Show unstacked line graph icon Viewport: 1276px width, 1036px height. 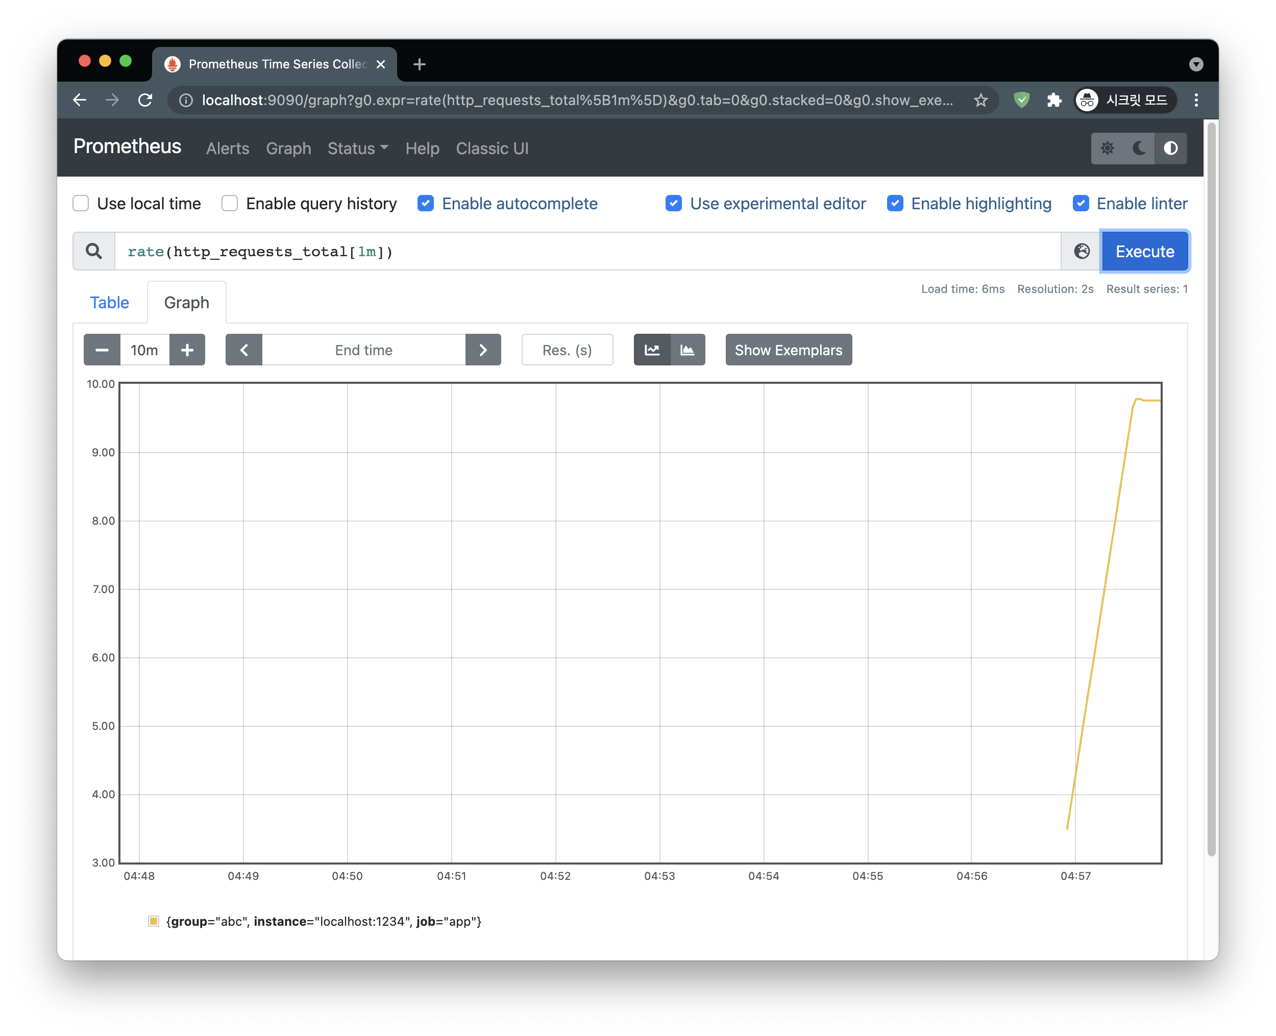pos(652,350)
